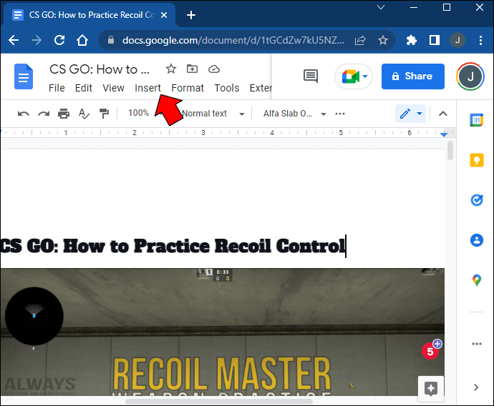Image resolution: width=494 pixels, height=406 pixels.
Task: Reload the page
Action: 59,40
